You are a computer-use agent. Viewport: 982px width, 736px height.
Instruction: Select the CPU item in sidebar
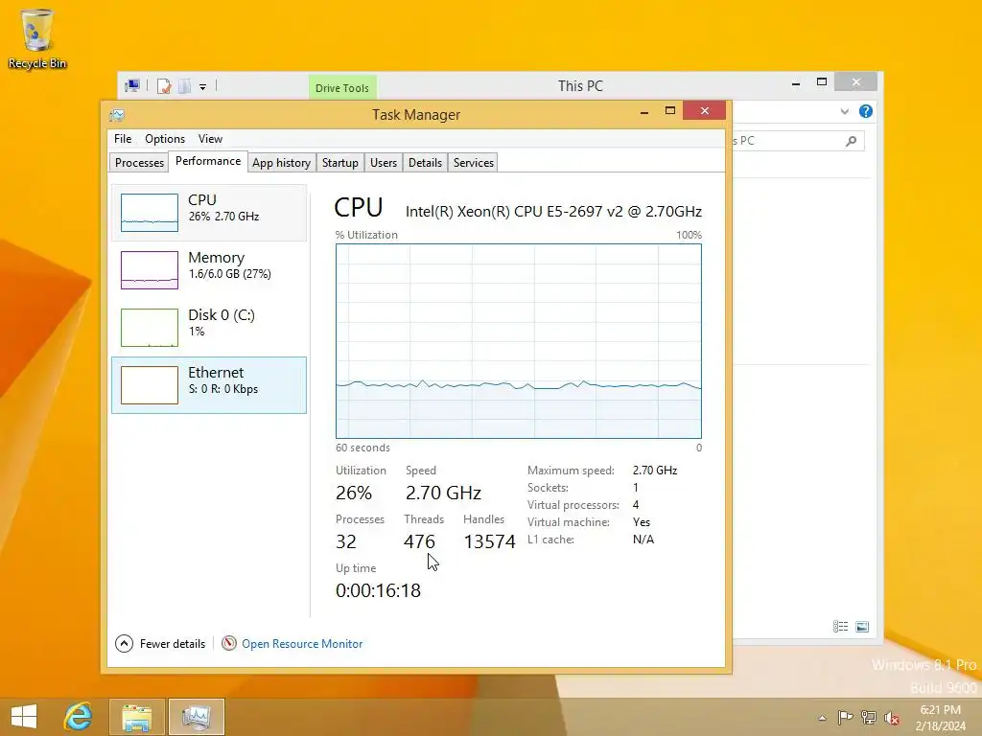click(209, 212)
